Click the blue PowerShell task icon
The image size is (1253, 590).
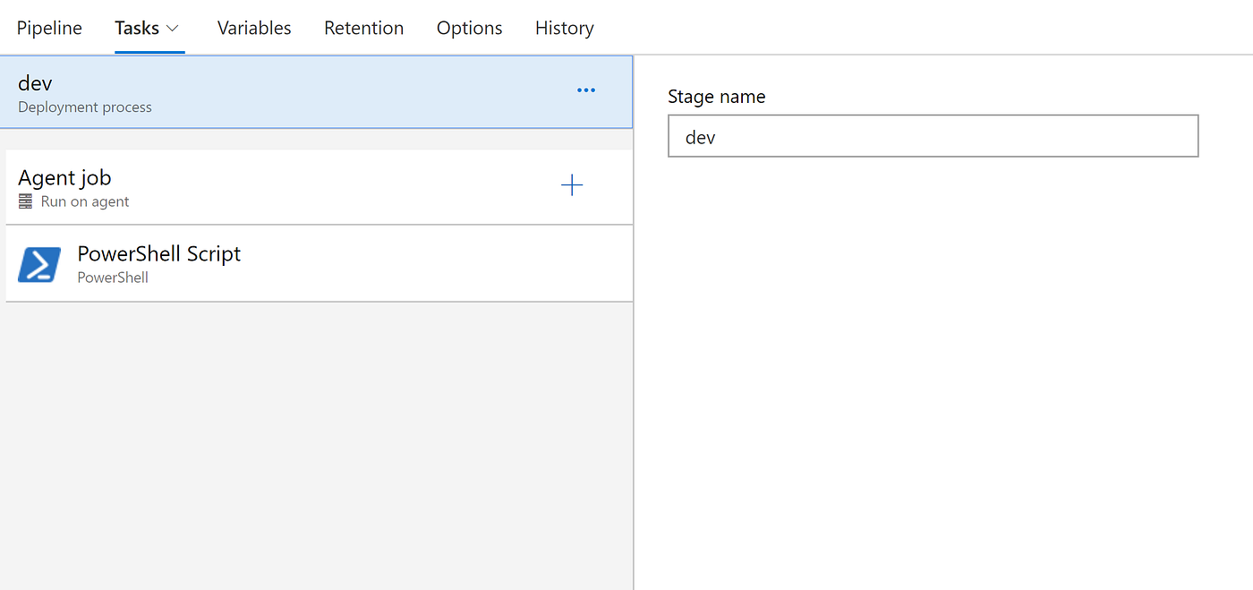pyautogui.click(x=39, y=264)
